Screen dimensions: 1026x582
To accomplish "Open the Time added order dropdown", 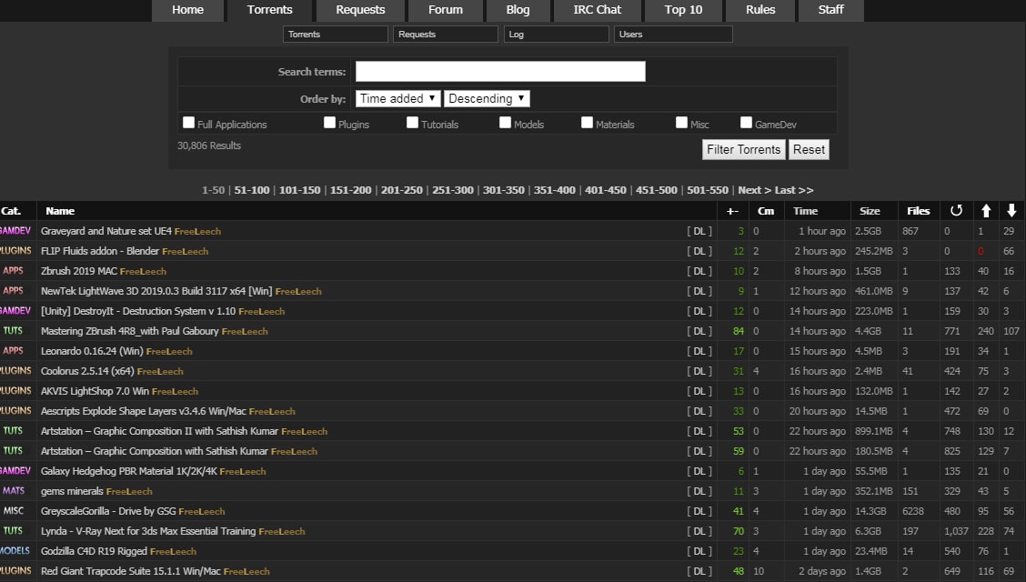I will click(397, 99).
